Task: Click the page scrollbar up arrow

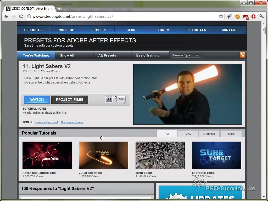Action: point(264,24)
